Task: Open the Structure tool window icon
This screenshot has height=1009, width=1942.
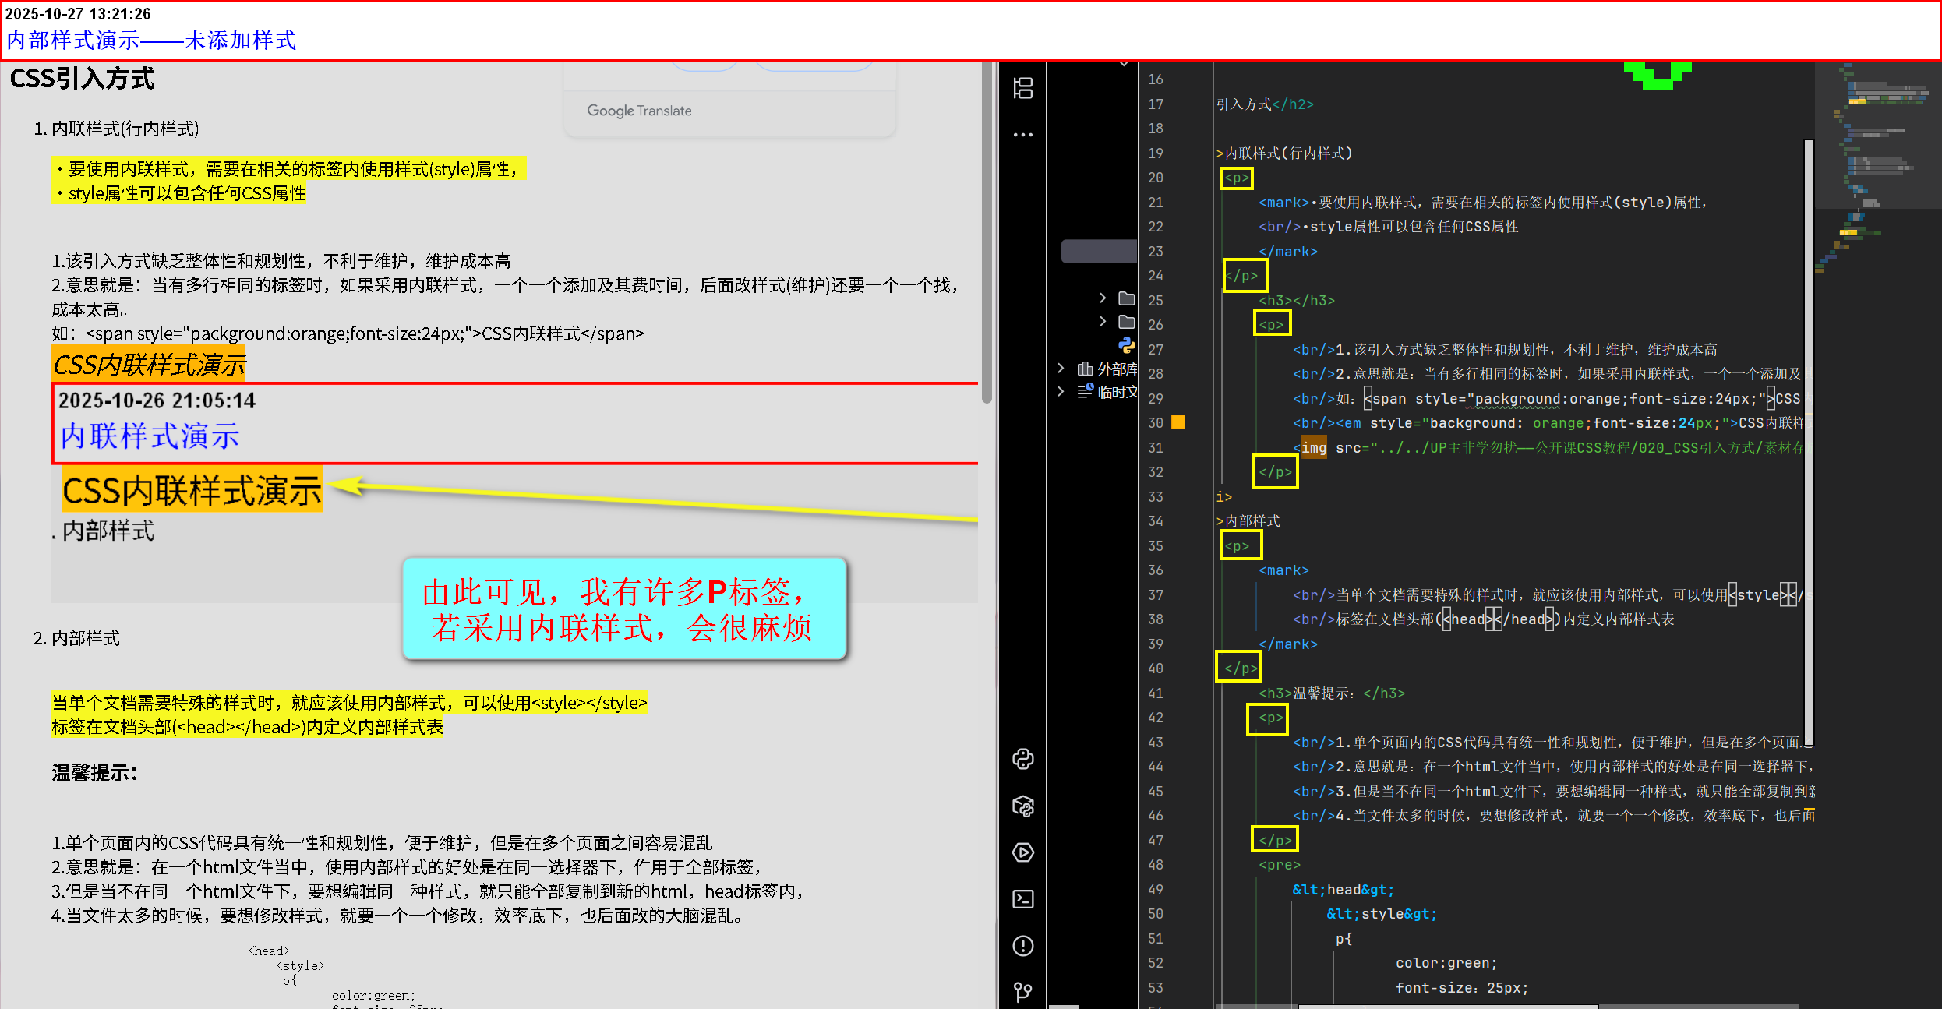Action: (x=1022, y=88)
